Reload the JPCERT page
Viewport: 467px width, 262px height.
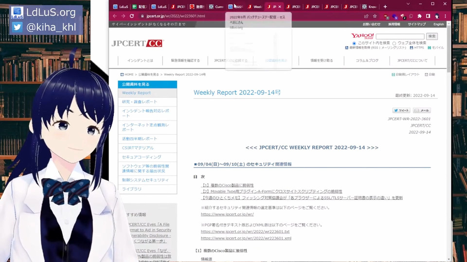tap(132, 16)
